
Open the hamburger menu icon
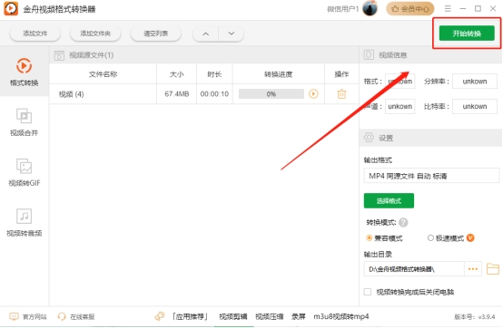pyautogui.click(x=448, y=9)
